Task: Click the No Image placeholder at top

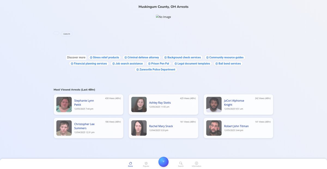Action: coord(163,17)
